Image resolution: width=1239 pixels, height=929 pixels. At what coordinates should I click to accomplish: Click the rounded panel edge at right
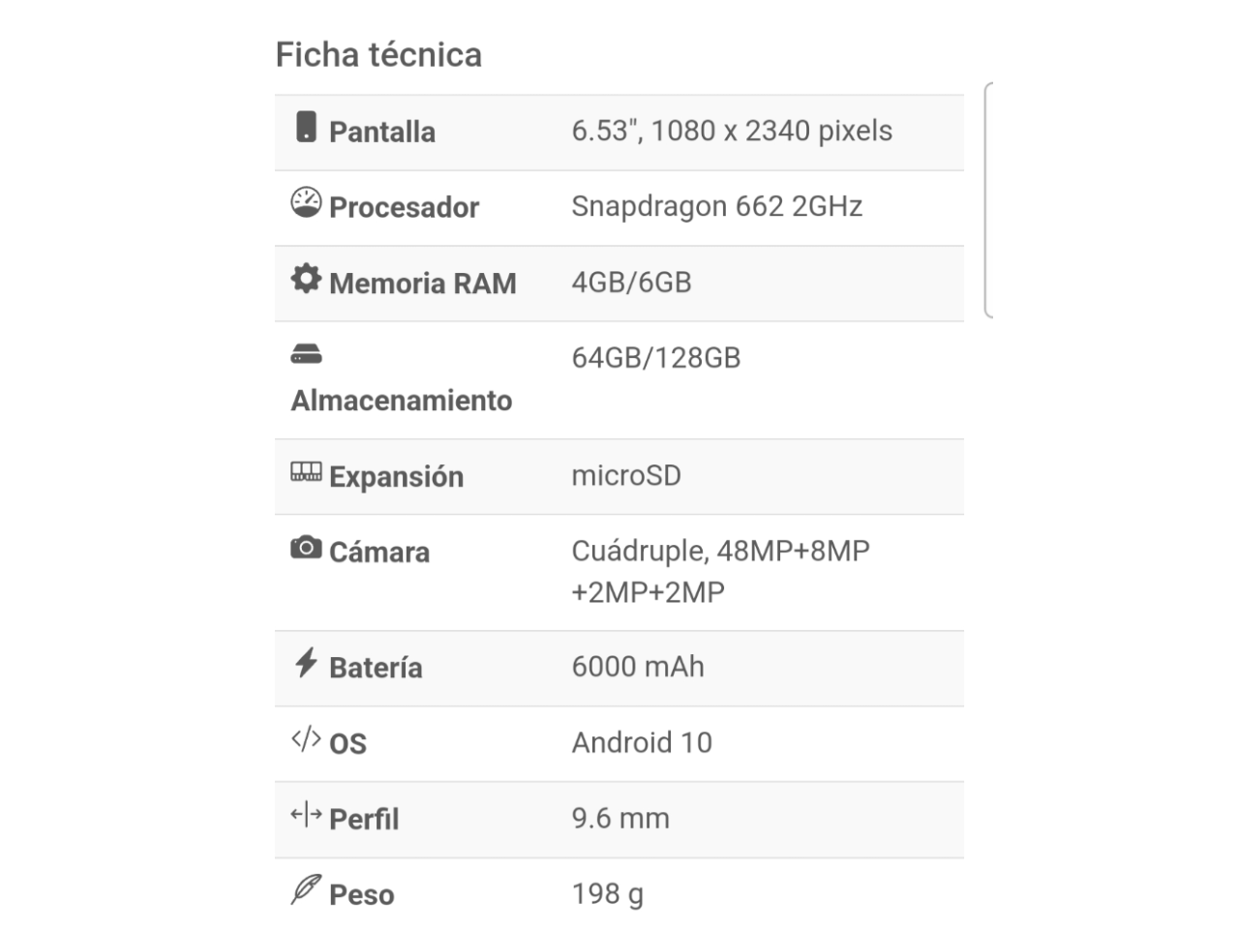tap(988, 200)
